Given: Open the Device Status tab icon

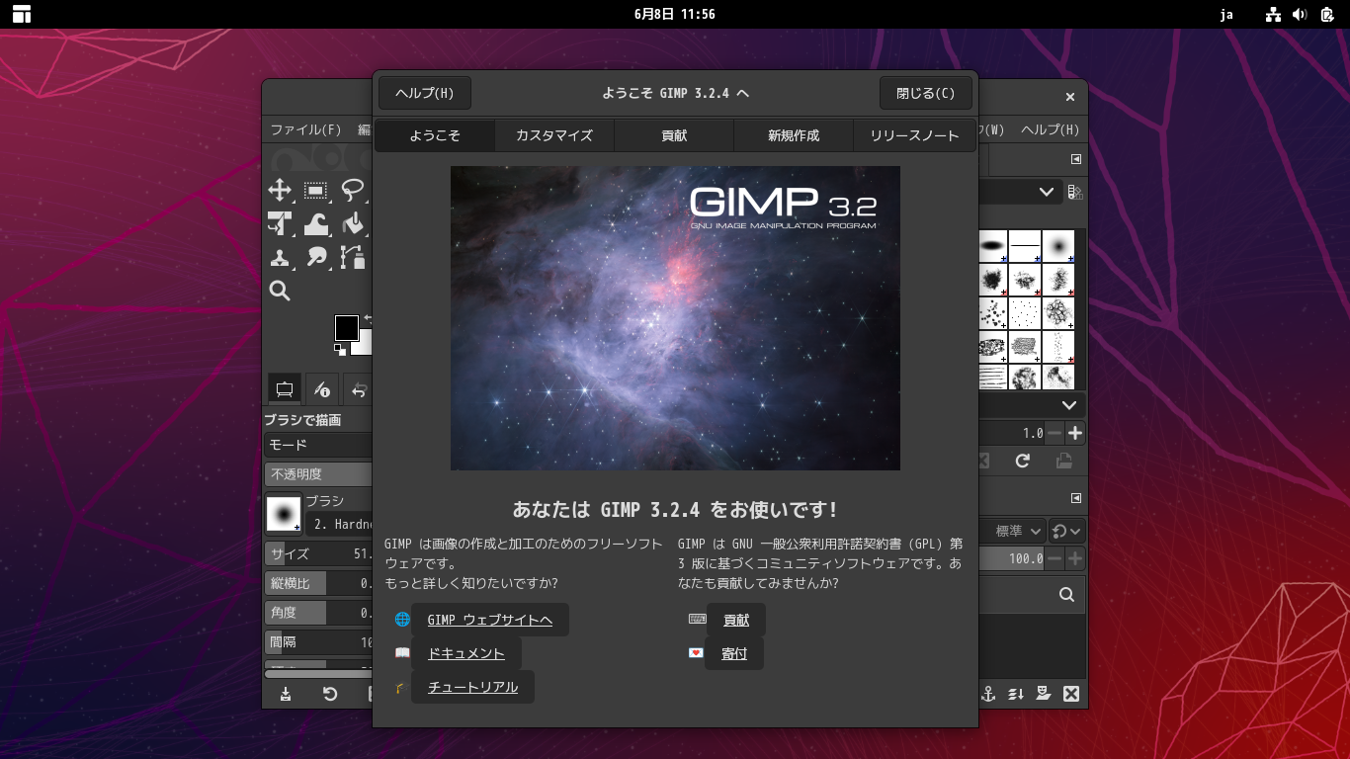Looking at the screenshot, I should pos(321,389).
